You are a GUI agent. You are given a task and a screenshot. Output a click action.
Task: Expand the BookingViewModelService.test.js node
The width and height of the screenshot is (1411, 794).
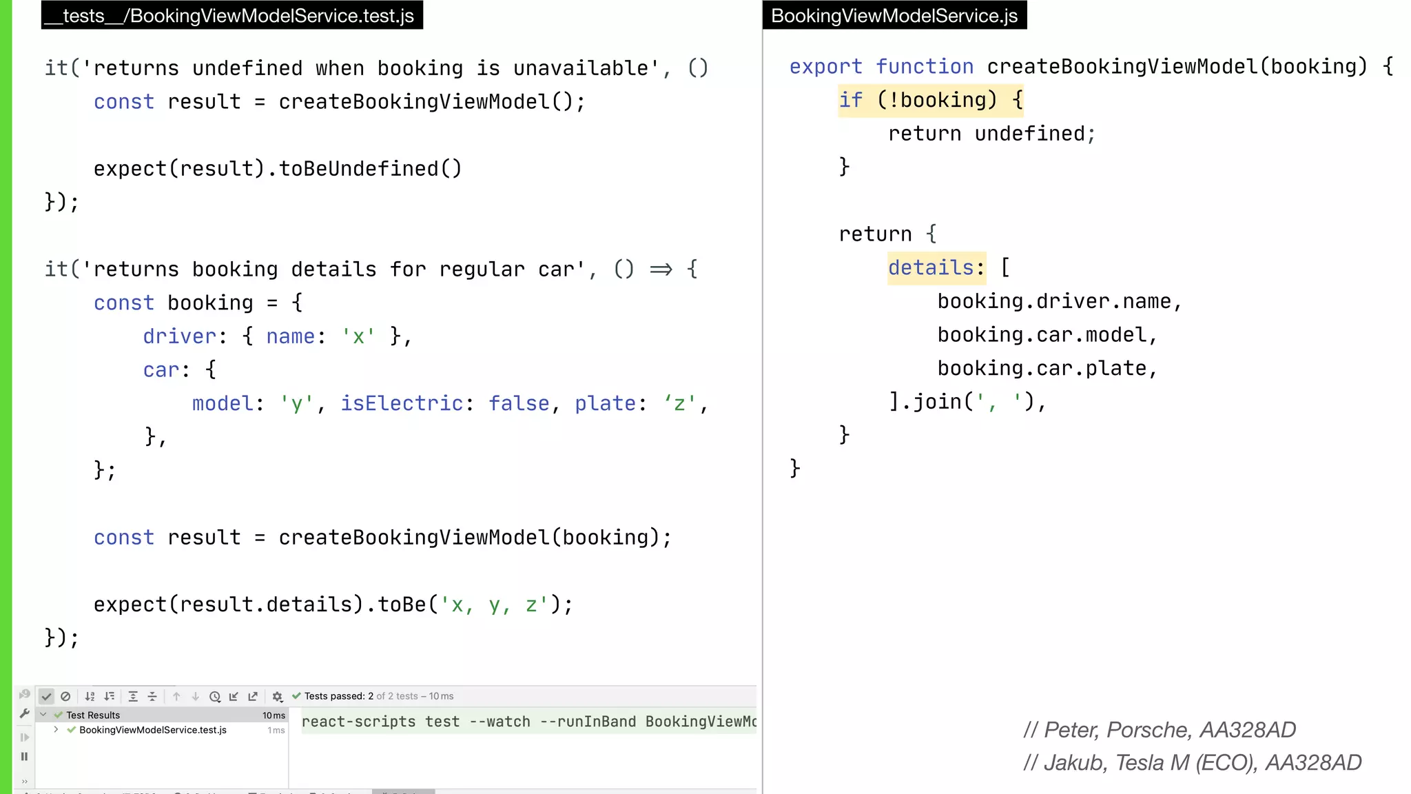pyautogui.click(x=56, y=729)
